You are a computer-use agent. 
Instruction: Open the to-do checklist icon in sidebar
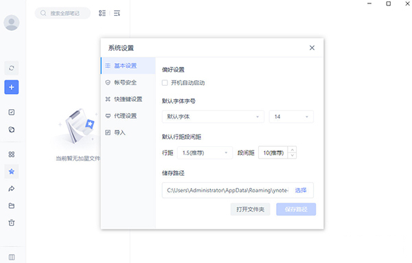click(11, 112)
